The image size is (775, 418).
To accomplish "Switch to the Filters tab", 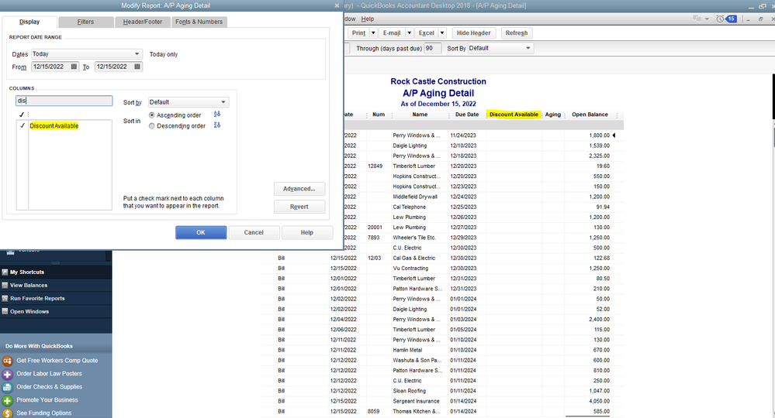I will point(85,22).
